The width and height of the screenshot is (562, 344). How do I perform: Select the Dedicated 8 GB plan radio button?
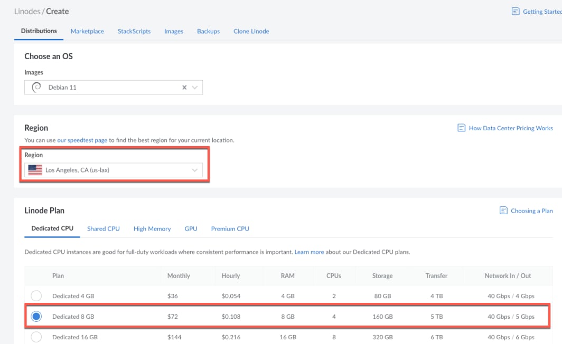tap(36, 317)
